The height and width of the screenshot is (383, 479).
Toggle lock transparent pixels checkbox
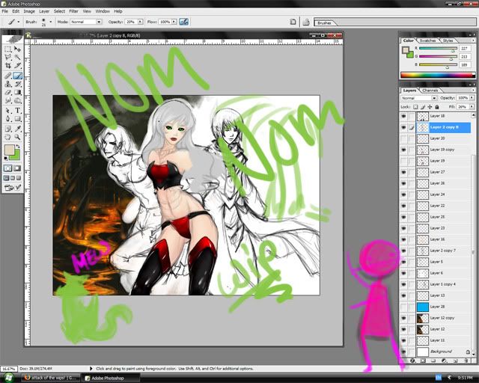(415, 107)
